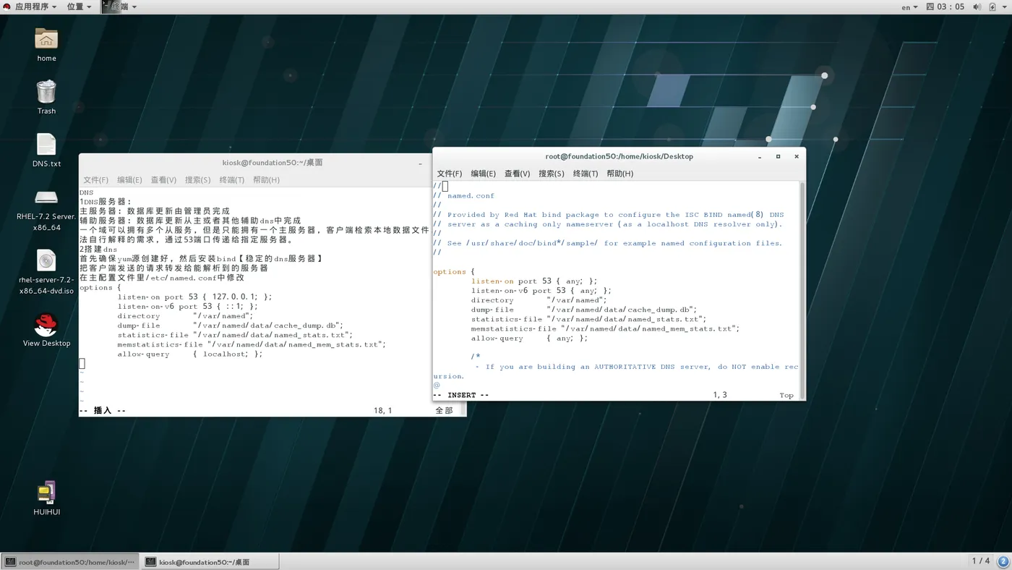The height and width of the screenshot is (570, 1012).
Task: Open 编辑(E) menu in root terminal
Action: tap(483, 174)
